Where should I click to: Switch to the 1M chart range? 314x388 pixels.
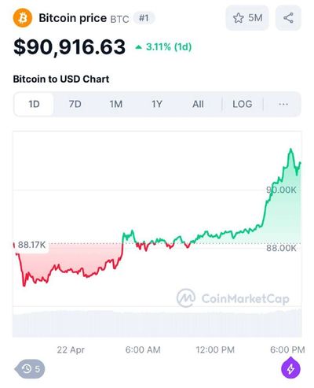(x=115, y=104)
